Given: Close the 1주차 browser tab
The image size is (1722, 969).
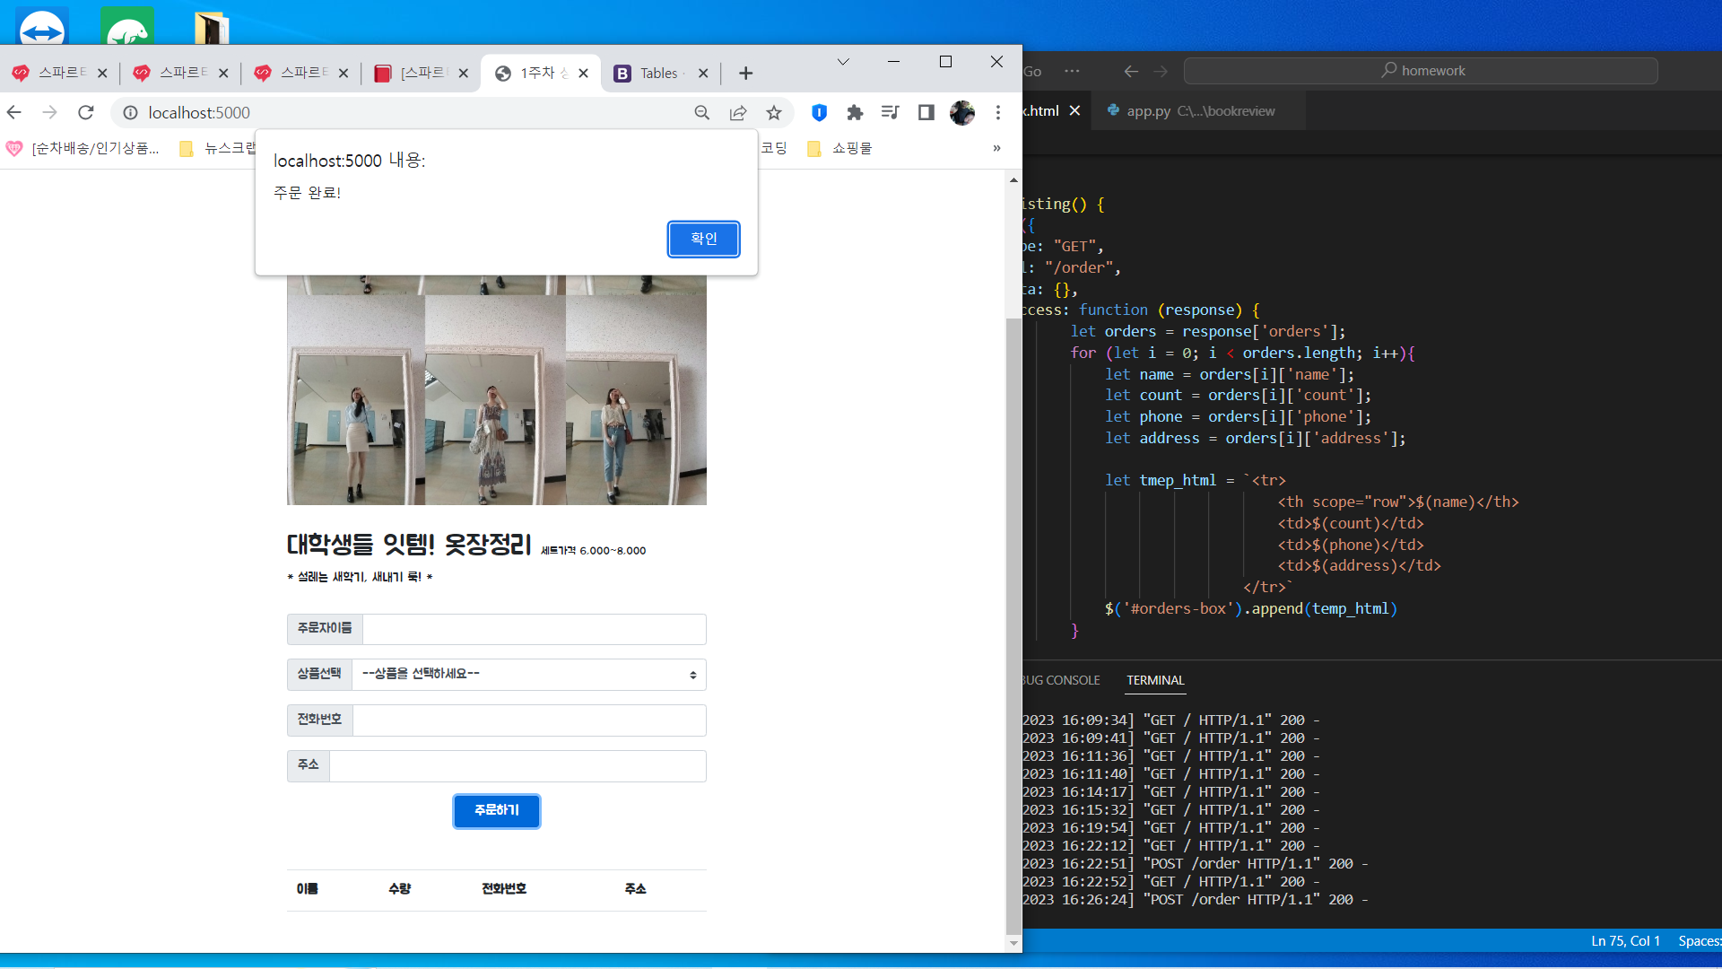Looking at the screenshot, I should tap(584, 74).
